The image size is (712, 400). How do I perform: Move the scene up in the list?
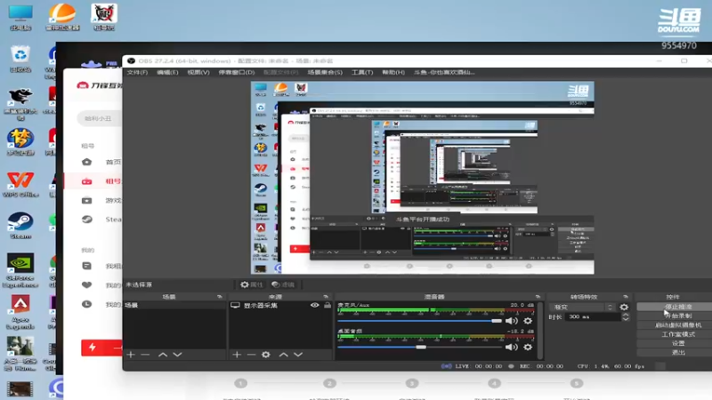[x=163, y=355]
